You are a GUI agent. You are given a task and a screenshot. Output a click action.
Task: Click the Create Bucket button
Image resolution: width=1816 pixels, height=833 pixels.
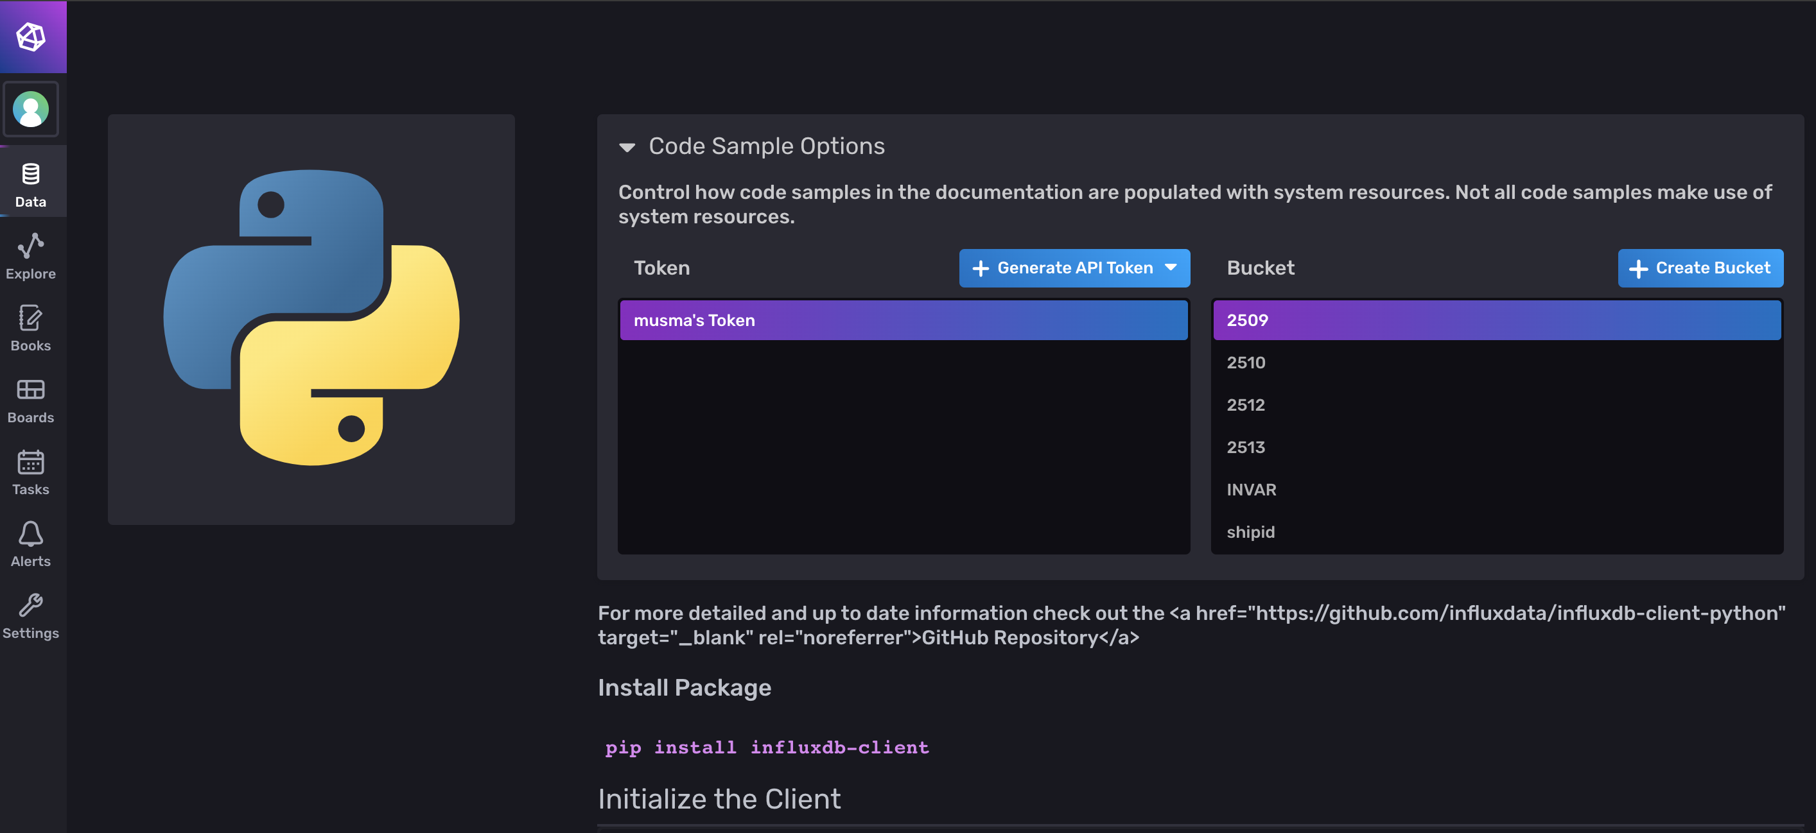pos(1700,268)
